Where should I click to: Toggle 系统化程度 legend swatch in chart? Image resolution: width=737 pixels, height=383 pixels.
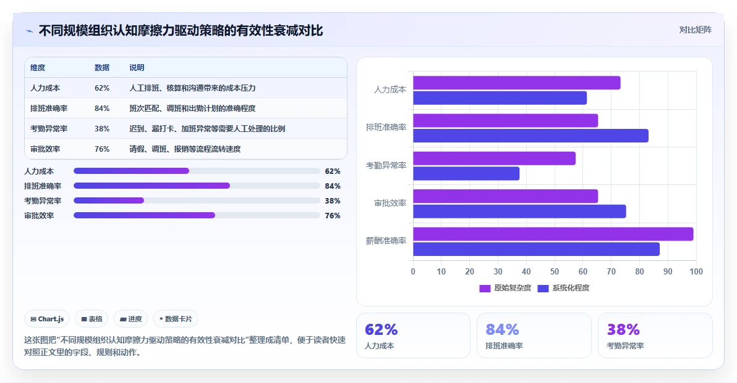[x=543, y=288]
